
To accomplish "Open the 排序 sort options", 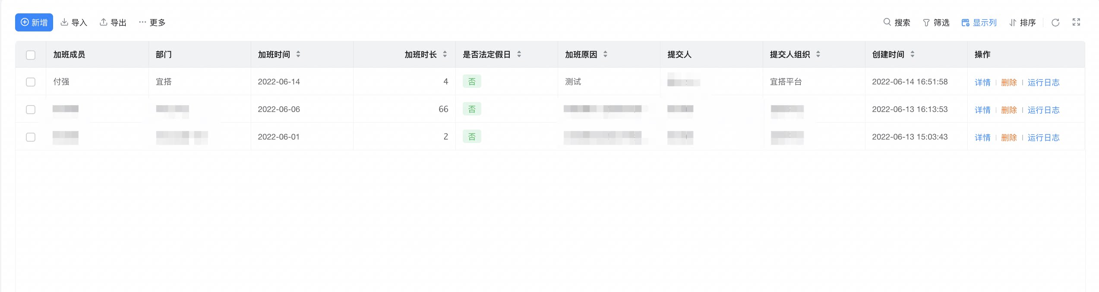I will [1022, 22].
